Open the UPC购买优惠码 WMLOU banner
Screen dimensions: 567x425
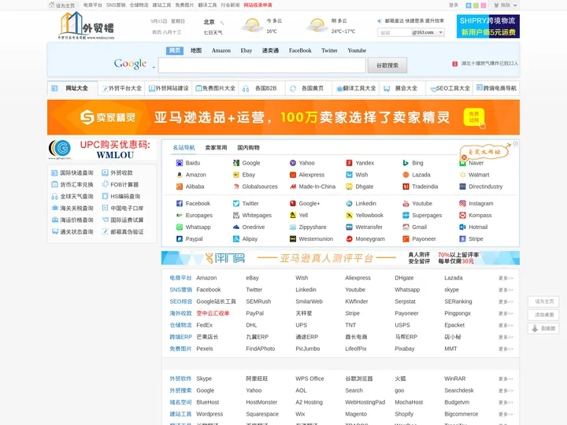click(102, 150)
